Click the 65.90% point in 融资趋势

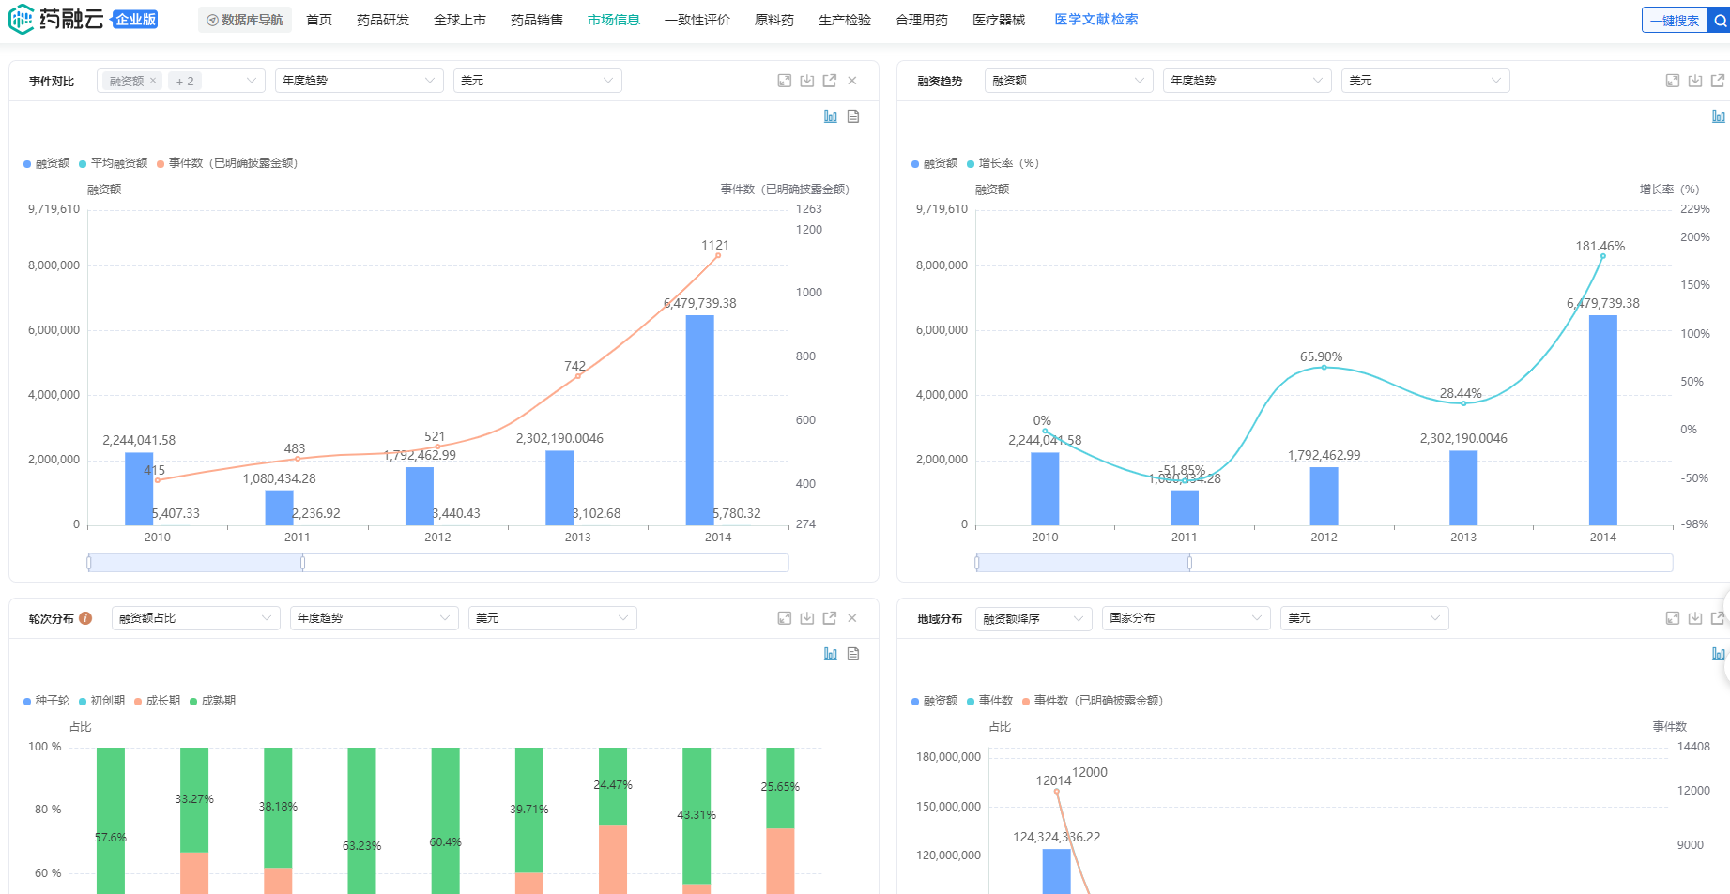coord(1324,367)
